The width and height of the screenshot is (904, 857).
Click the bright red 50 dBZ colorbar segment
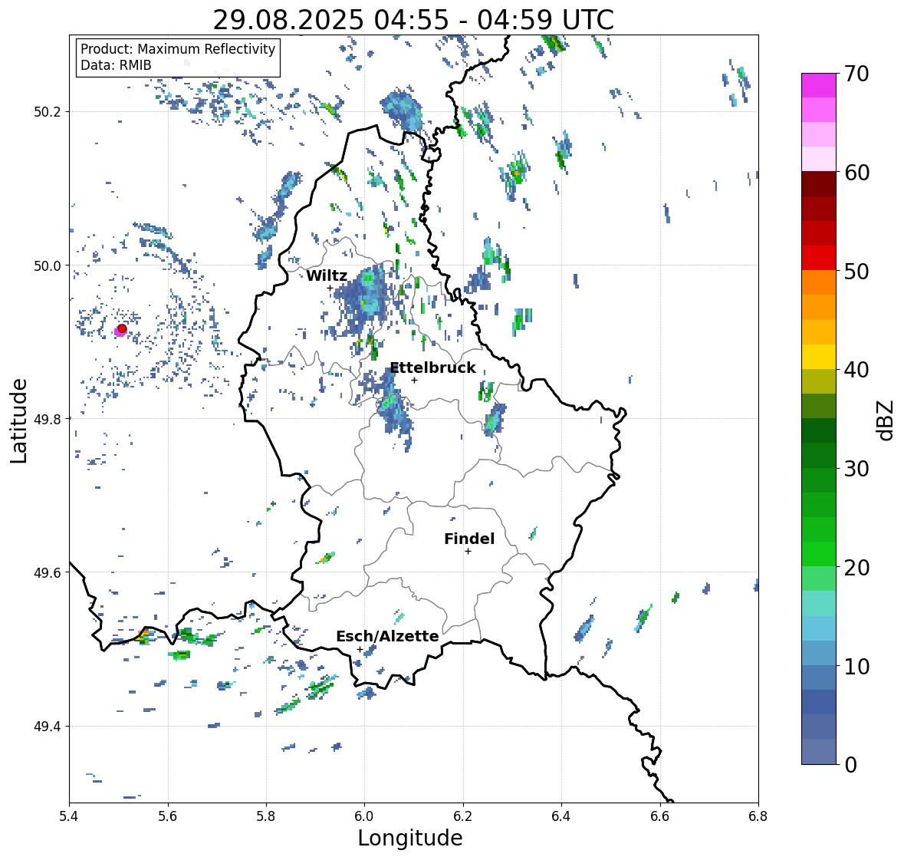[819, 258]
